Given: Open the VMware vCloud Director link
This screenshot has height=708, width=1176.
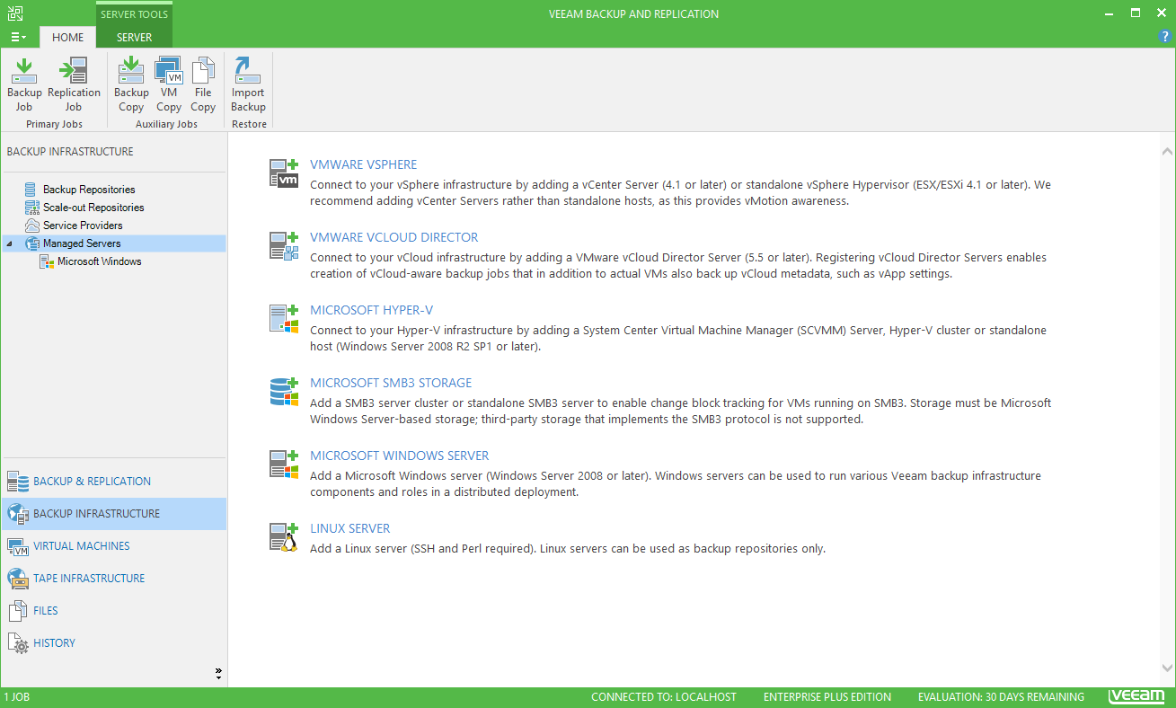Looking at the screenshot, I should 394,237.
